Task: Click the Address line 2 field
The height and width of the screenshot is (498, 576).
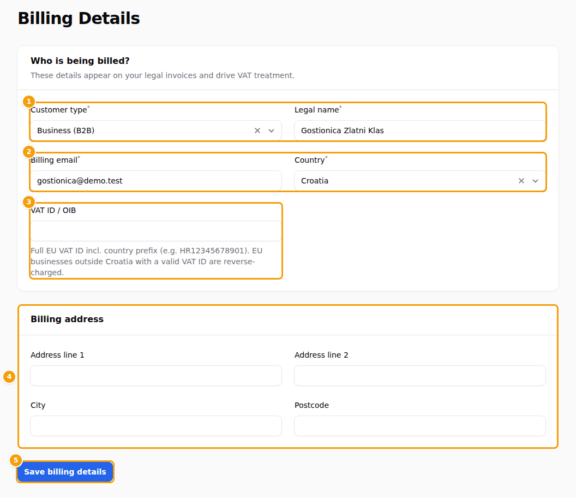Action: point(420,376)
